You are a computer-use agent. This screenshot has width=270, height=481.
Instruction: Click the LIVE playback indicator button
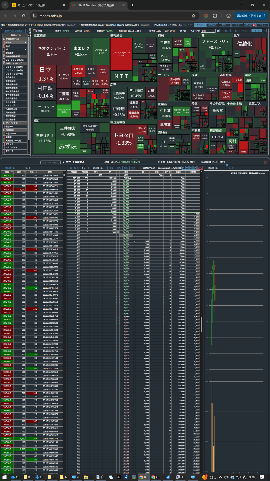point(200,168)
